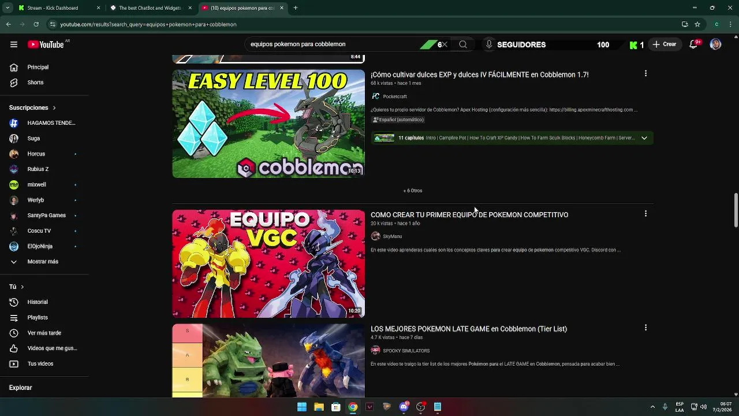The height and width of the screenshot is (416, 739).
Task: Expand the Suscripciones section
Action: [32, 107]
